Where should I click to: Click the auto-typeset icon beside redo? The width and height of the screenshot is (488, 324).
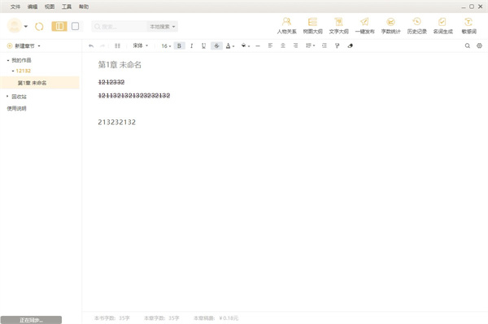tap(117, 46)
